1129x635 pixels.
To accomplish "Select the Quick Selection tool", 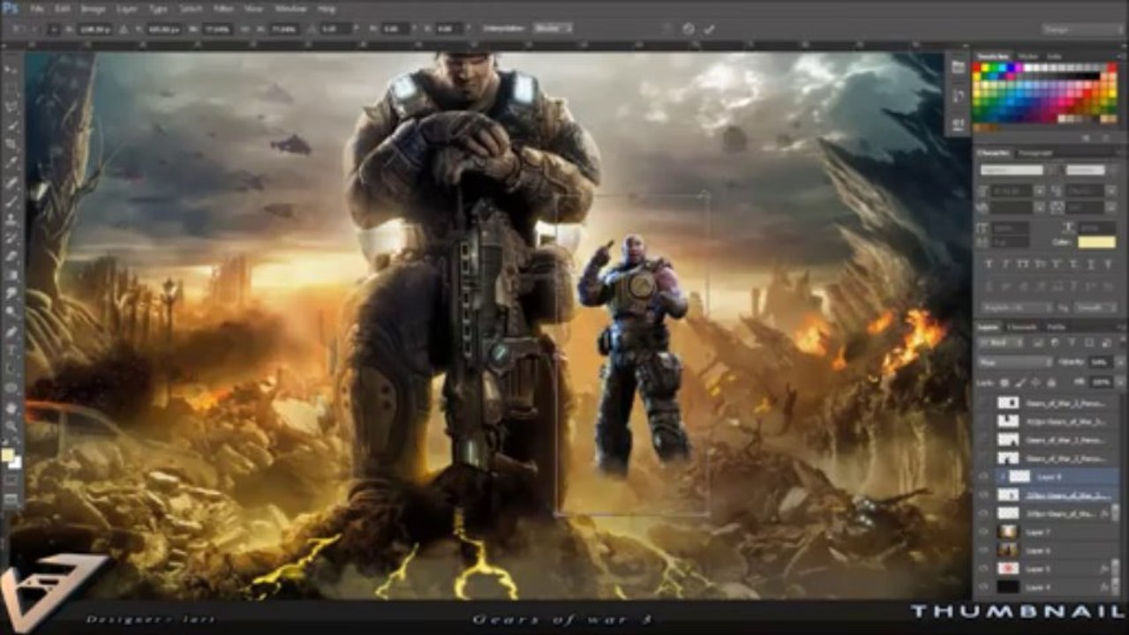I will [12, 125].
